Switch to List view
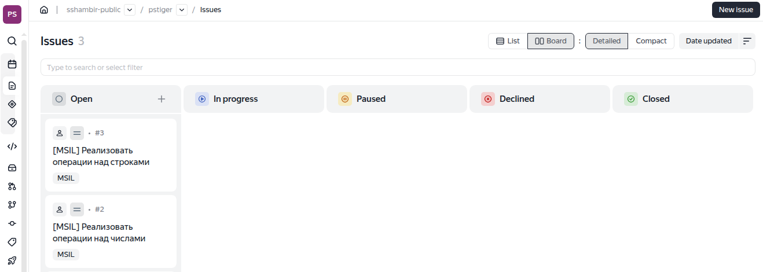763x272 pixels. (508, 41)
